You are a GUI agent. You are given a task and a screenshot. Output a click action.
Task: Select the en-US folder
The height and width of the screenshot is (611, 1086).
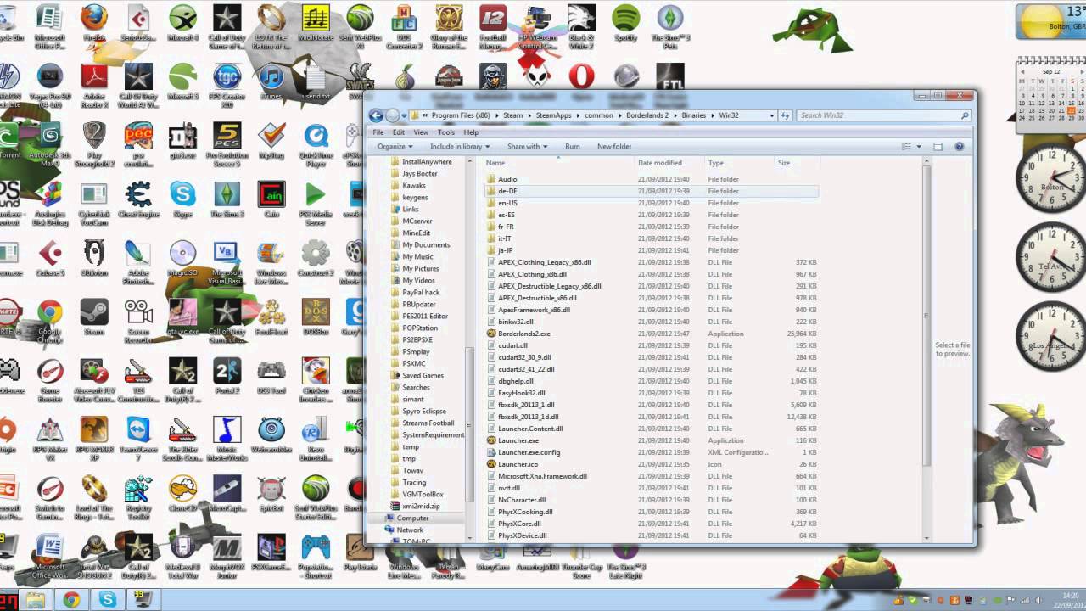652,203
